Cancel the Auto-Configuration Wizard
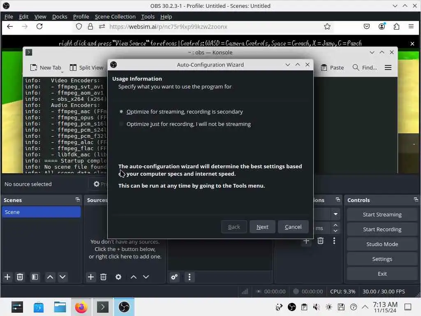The height and width of the screenshot is (316, 421). pyautogui.click(x=293, y=227)
